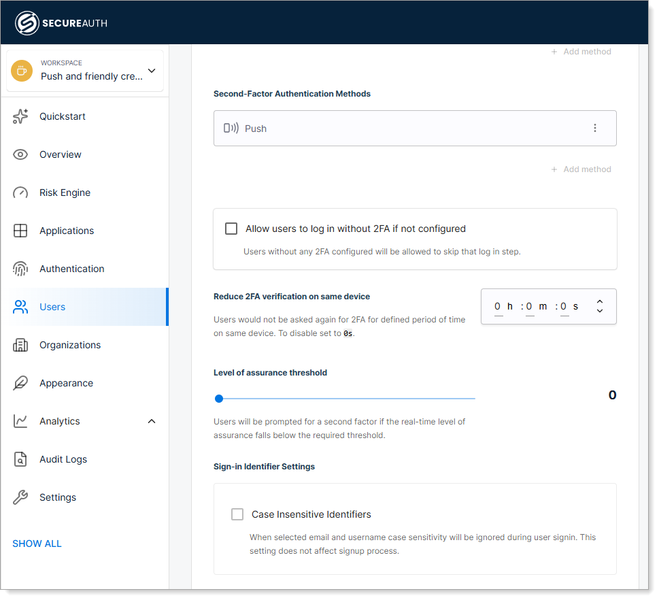Image resolution: width=659 pixels, height=600 pixels.
Task: Select the Authentication sidebar icon
Action: 21,269
